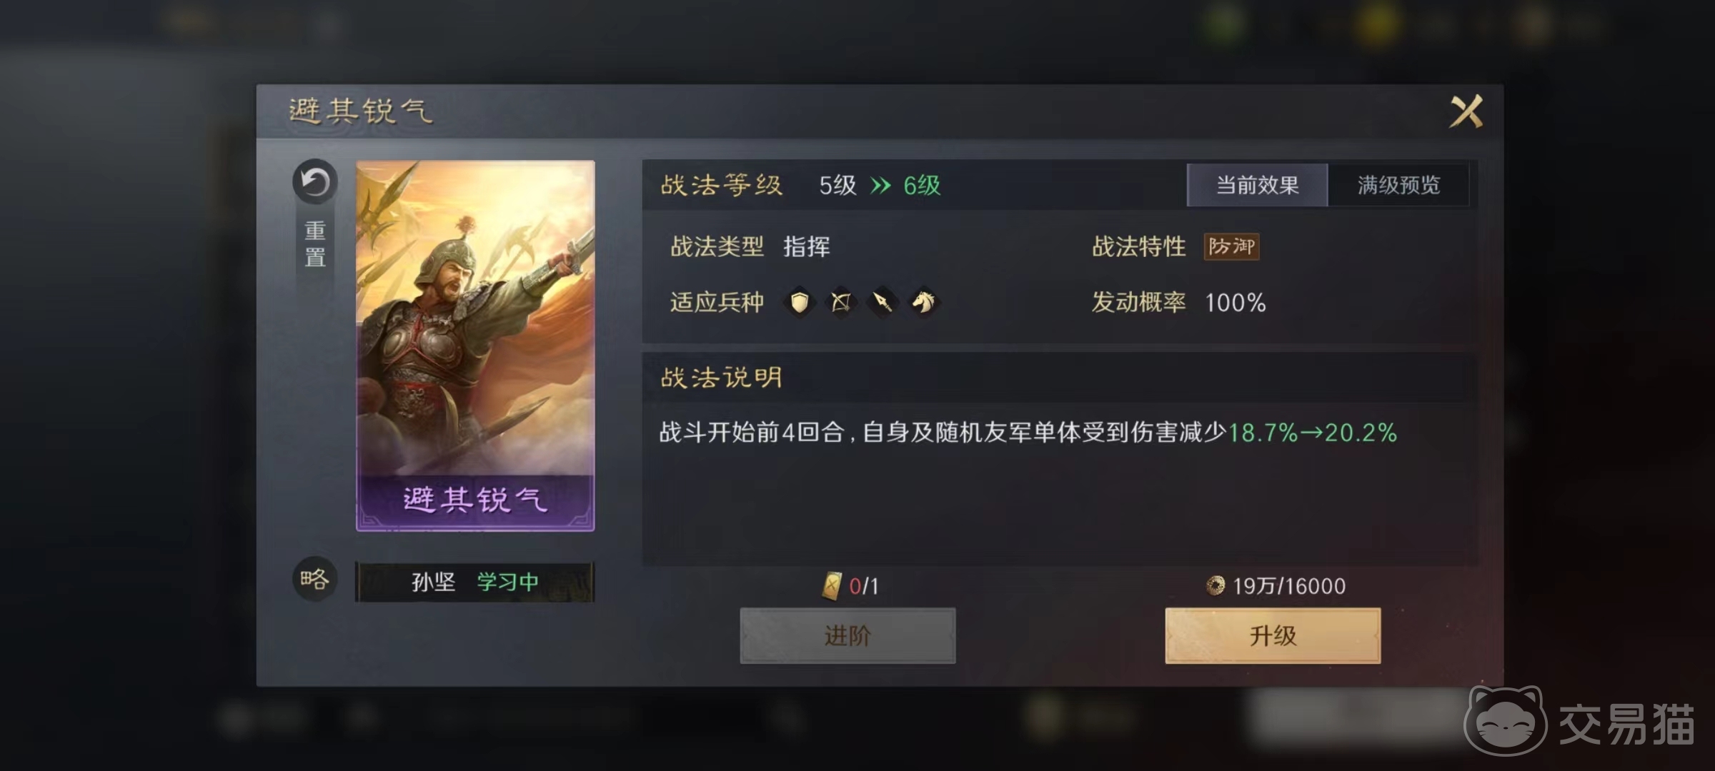Screen dimensions: 1715x771
Task: Tap the shield infantry troop icon
Action: tap(800, 303)
